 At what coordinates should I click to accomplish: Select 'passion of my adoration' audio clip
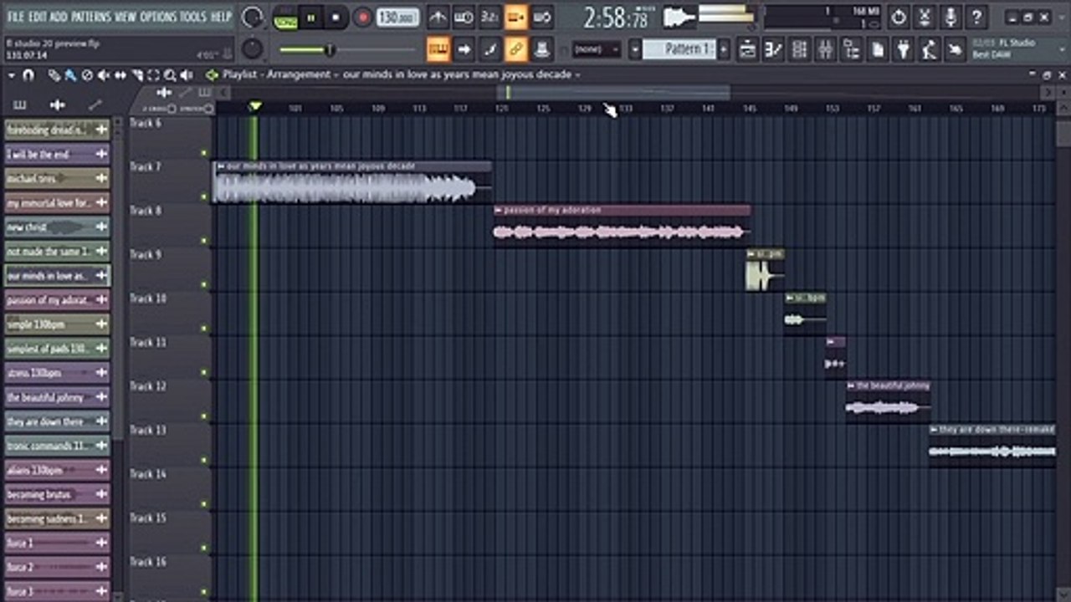coord(622,226)
